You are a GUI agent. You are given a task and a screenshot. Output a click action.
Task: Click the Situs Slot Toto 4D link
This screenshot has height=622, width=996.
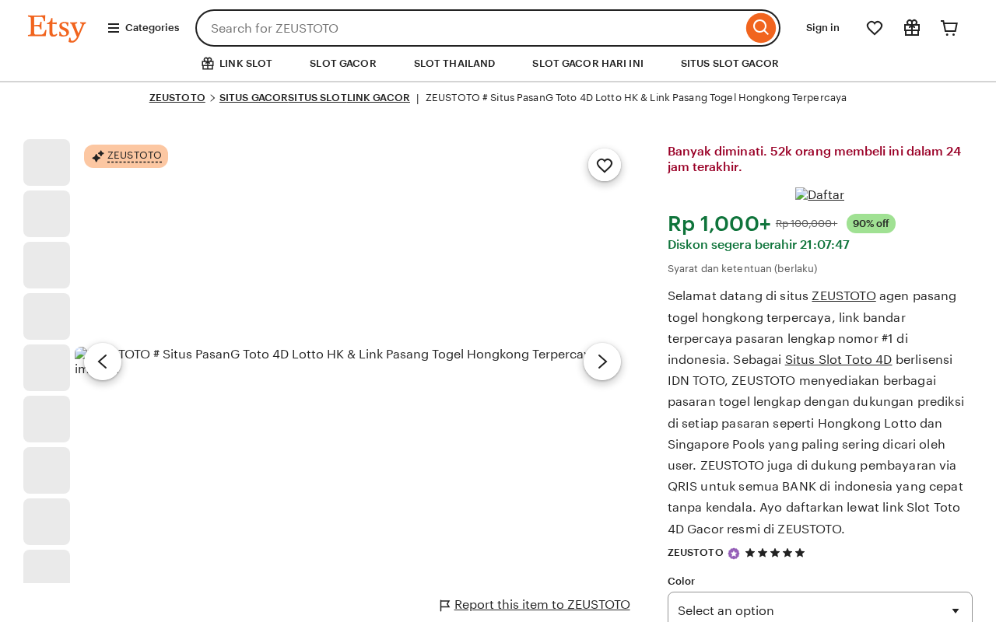[x=838, y=359]
